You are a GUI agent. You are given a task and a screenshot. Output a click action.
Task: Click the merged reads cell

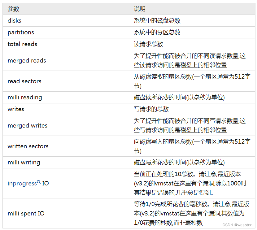pos(66,60)
